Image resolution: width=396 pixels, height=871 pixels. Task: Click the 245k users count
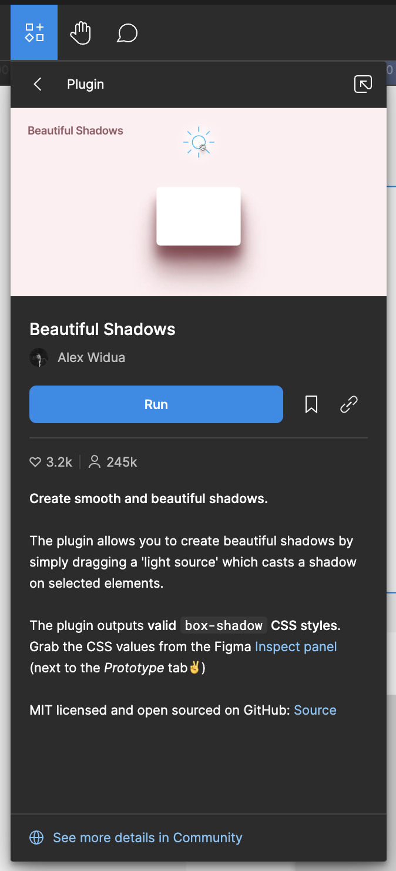122,463
